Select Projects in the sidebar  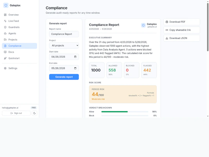(x=19, y=40)
